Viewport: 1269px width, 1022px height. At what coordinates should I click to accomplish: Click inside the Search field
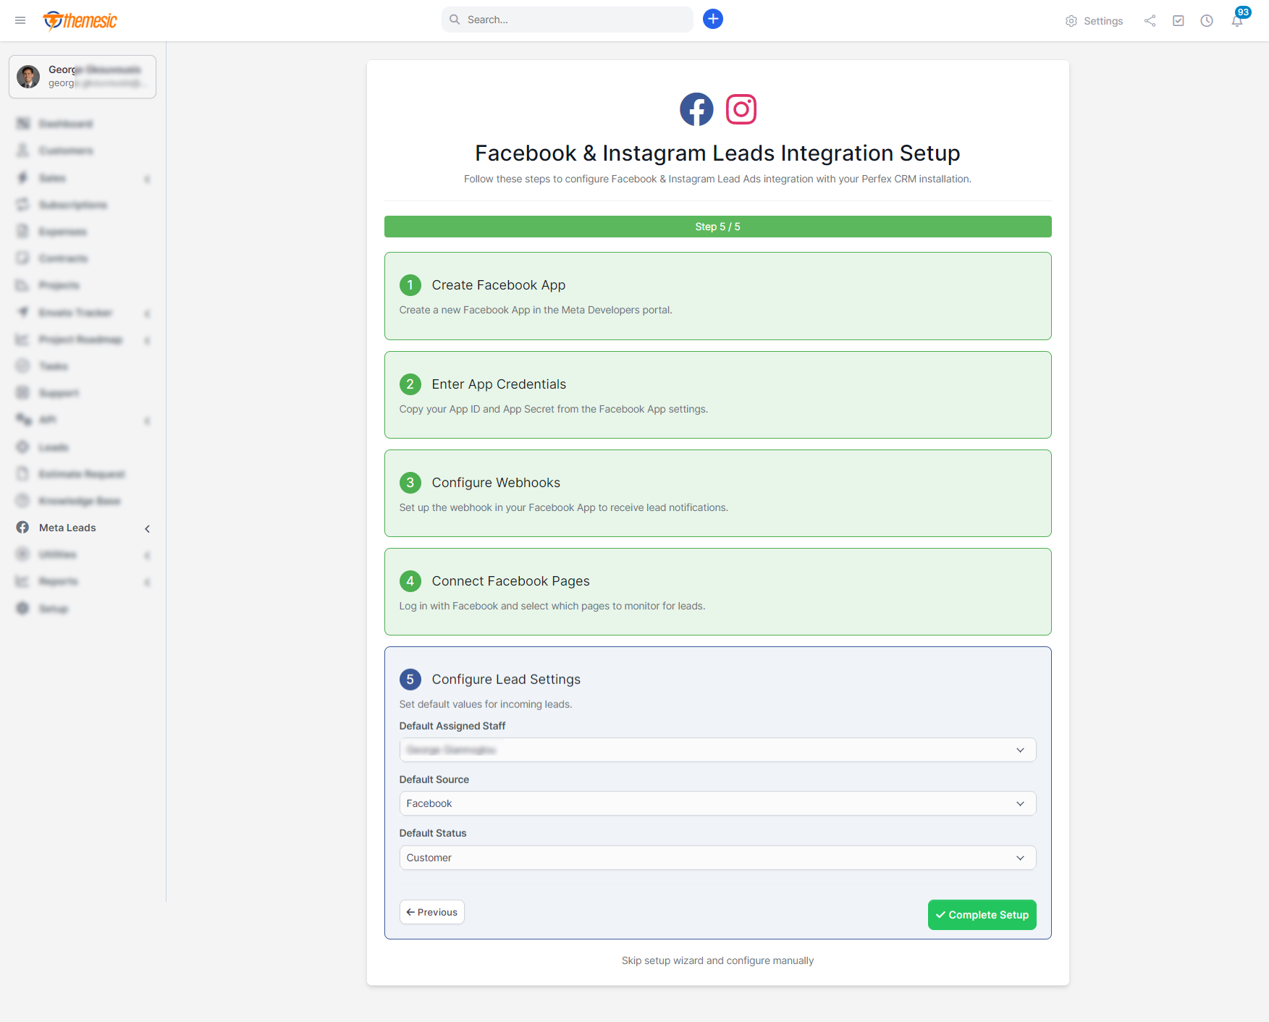coord(567,20)
